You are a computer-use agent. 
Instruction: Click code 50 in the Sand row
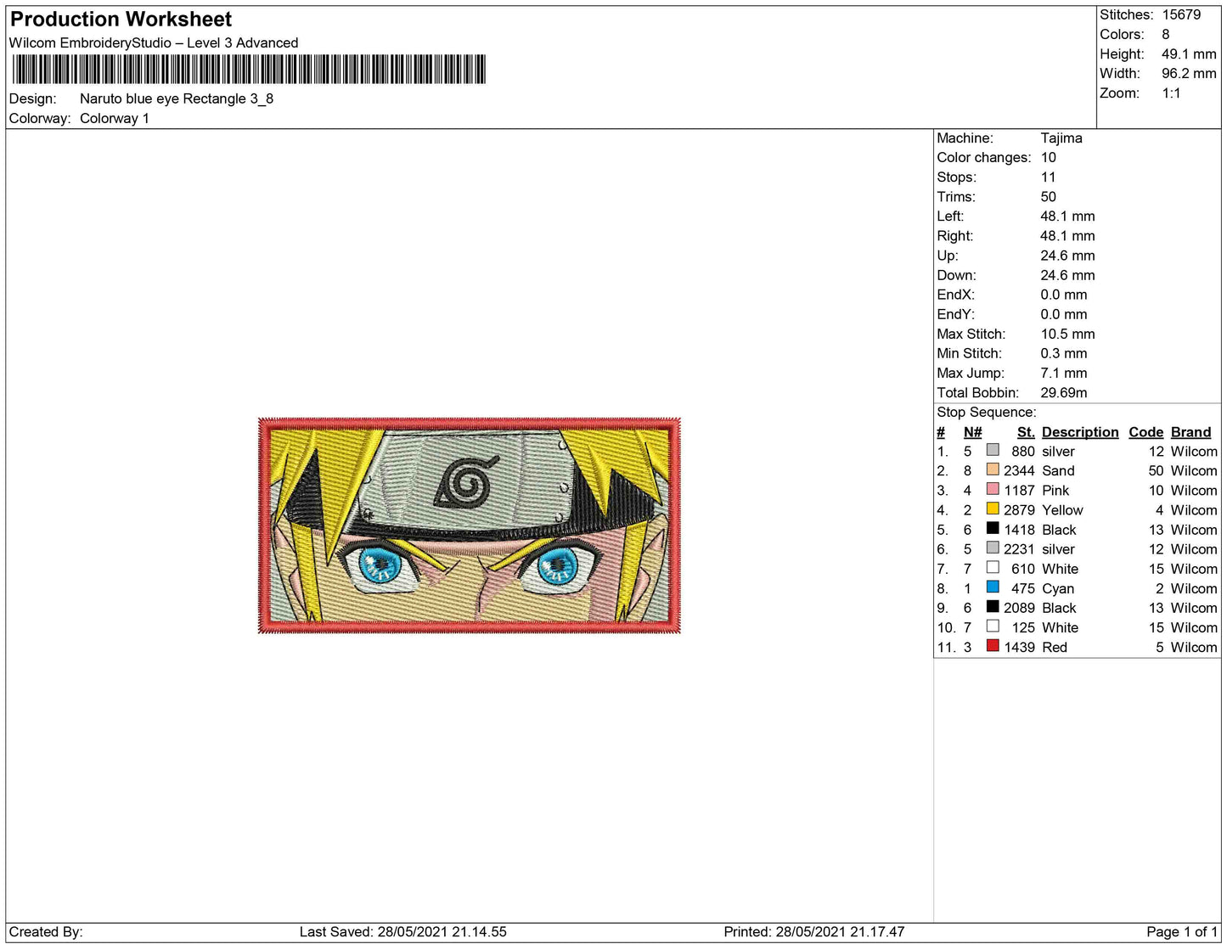(1156, 470)
